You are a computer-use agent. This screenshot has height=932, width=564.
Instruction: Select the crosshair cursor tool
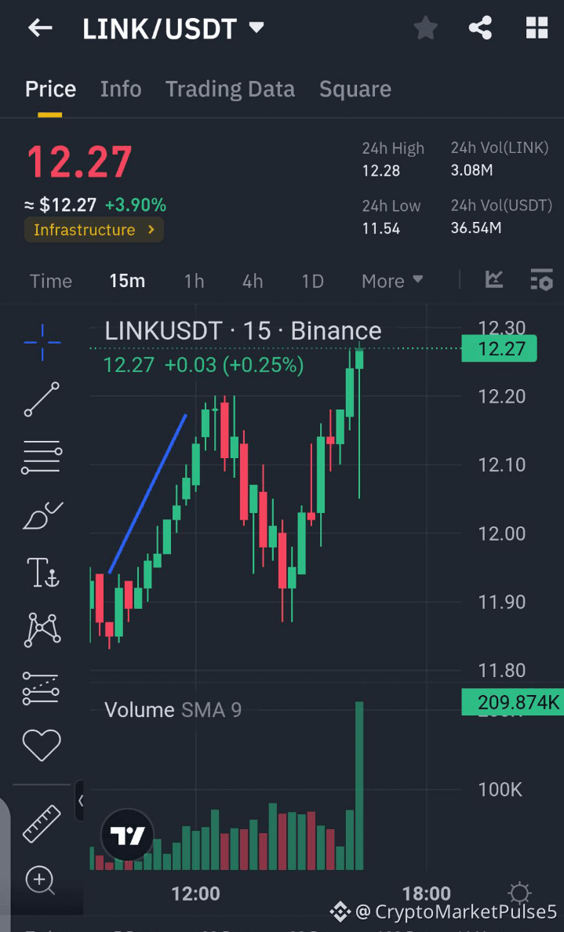(x=42, y=343)
